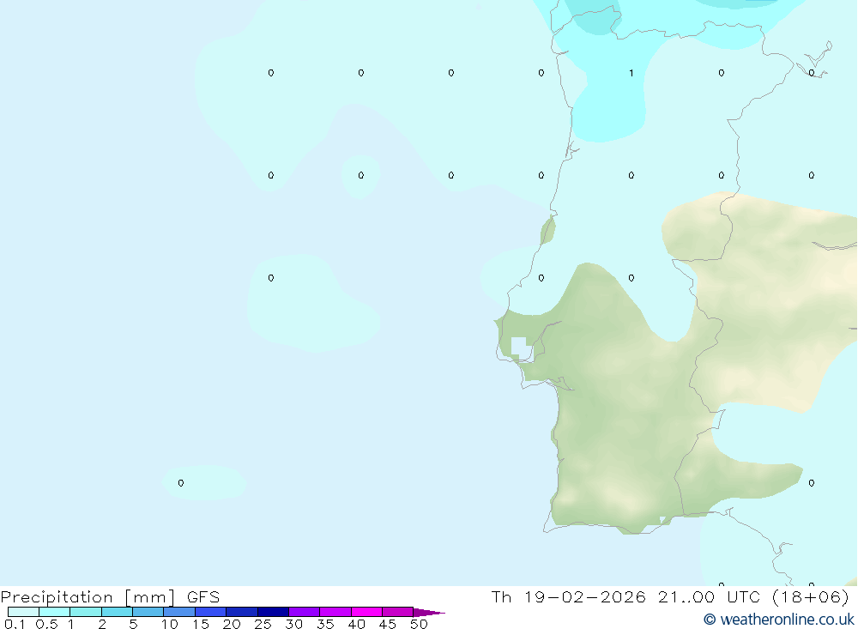
Task: Click legend scale label "10"
Action: coord(170,624)
